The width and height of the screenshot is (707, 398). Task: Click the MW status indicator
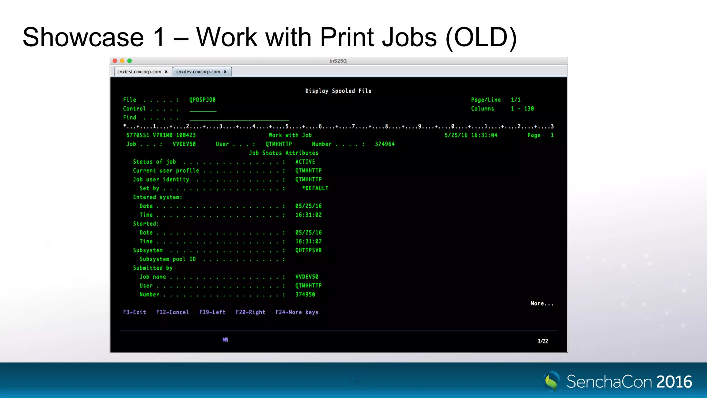[225, 340]
